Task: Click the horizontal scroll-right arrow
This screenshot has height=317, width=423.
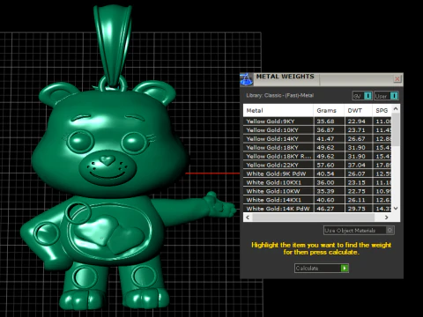Action: click(x=387, y=217)
